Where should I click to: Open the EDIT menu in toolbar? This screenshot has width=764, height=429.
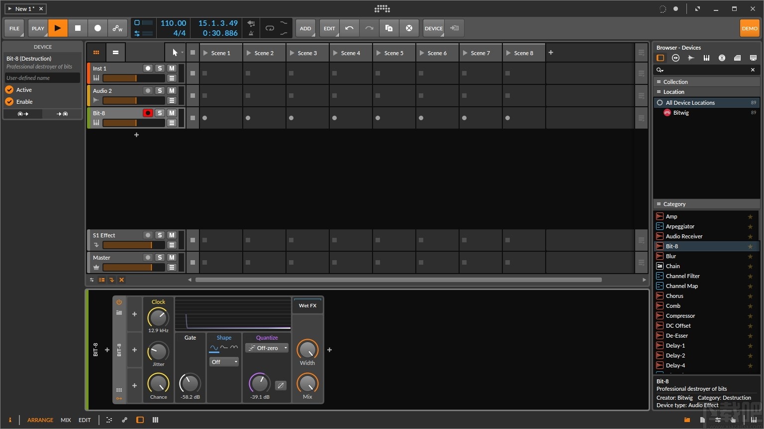click(329, 28)
